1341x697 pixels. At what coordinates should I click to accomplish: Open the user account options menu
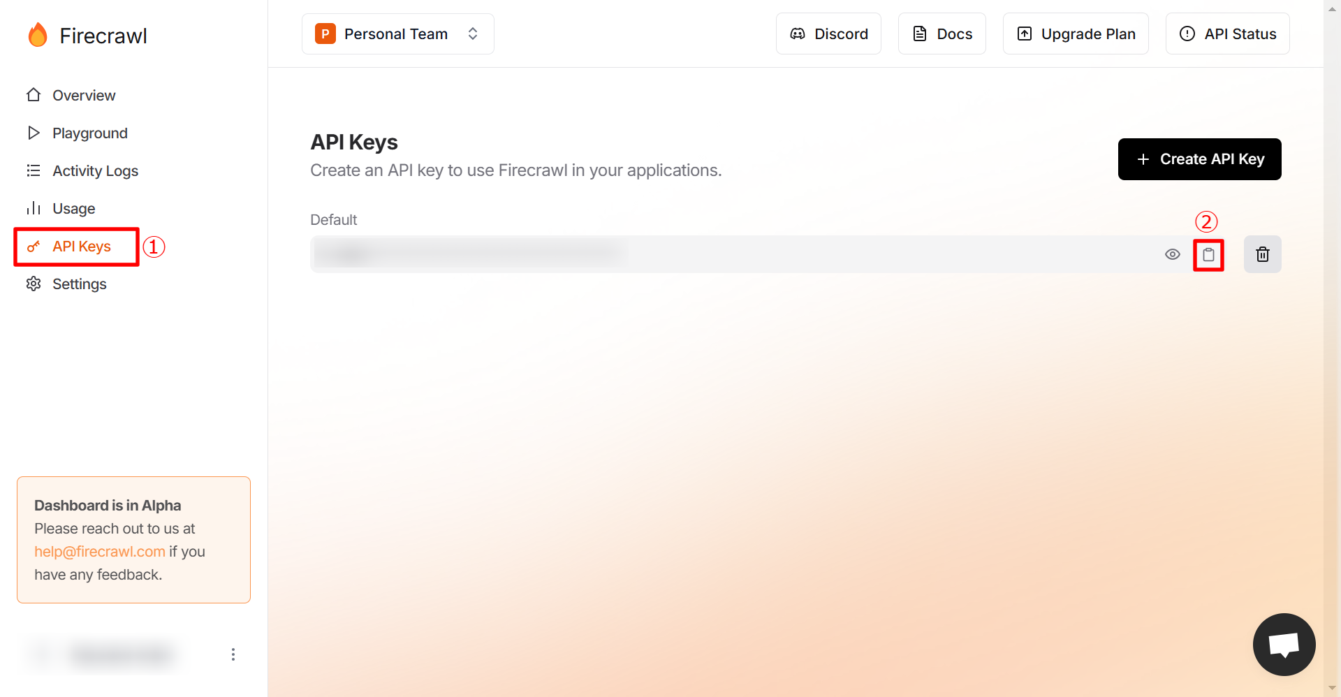pyautogui.click(x=233, y=654)
